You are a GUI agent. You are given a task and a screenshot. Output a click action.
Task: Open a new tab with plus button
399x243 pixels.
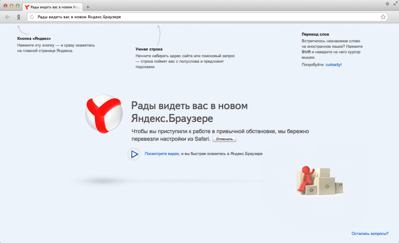pos(88,7)
